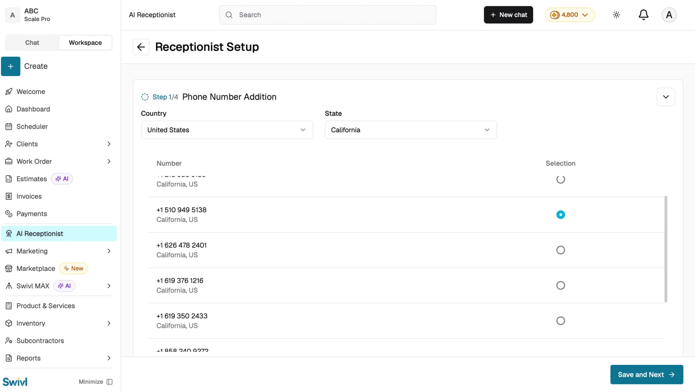This screenshot has width=695, height=392.
Task: Click the AI Receptionist headset icon
Action: pos(9,233)
